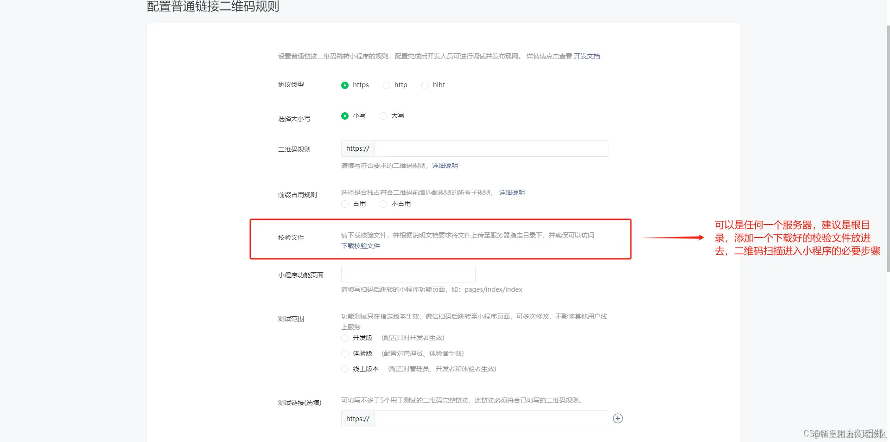This screenshot has height=442, width=890.
Task: Select the http protocol option
Action: click(x=386, y=85)
